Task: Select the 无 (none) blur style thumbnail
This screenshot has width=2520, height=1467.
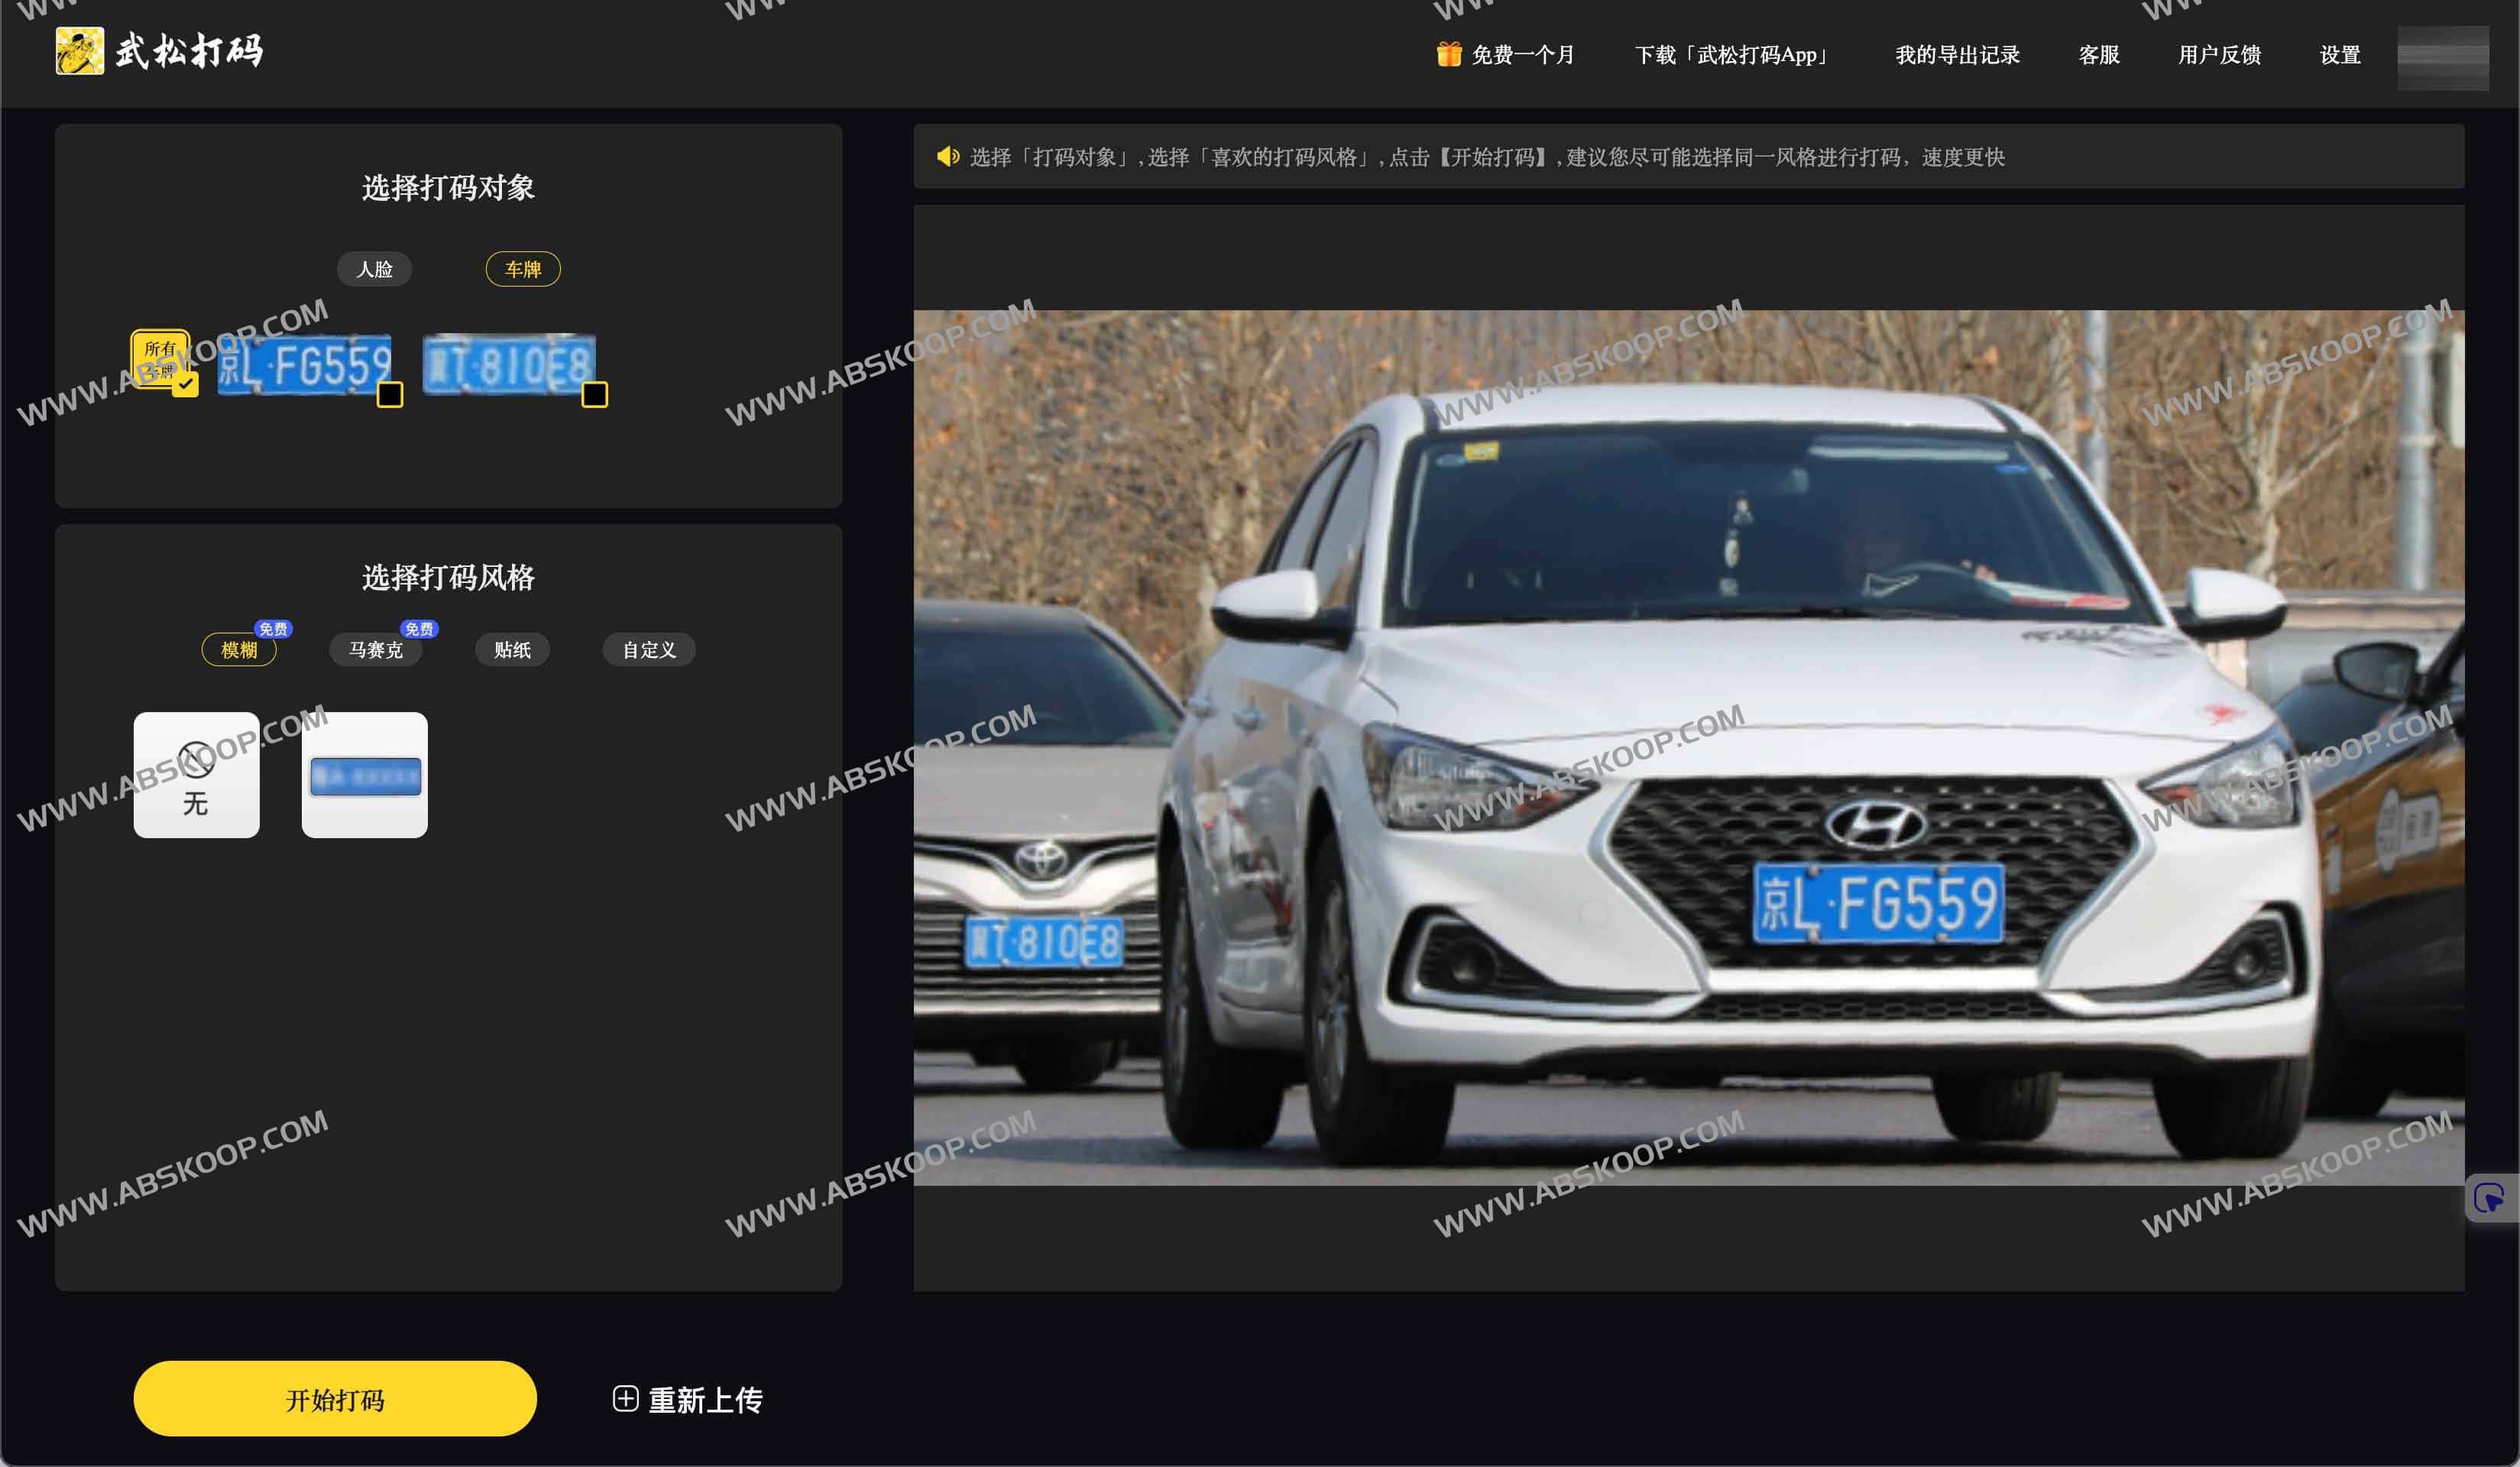Action: pyautogui.click(x=196, y=775)
